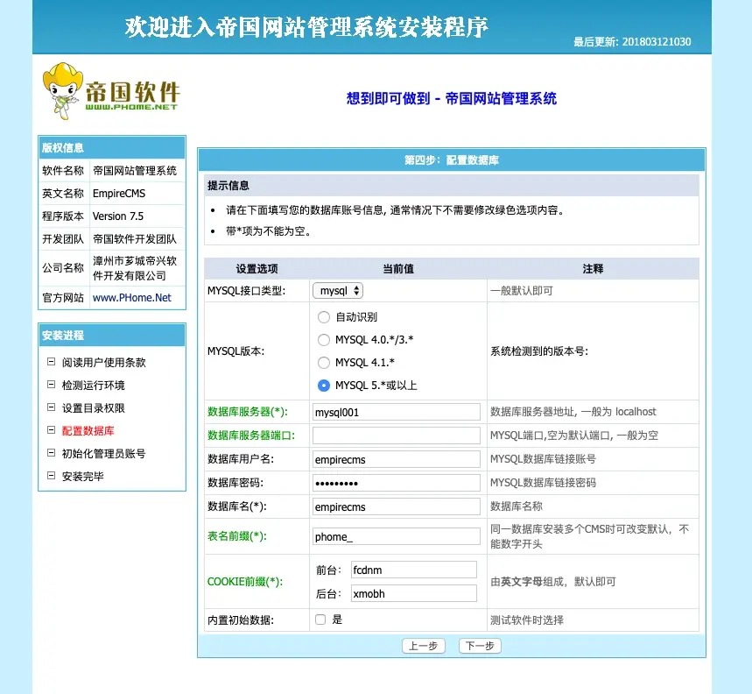
Task: Click the 数据库用户名 input field
Action: point(397,459)
